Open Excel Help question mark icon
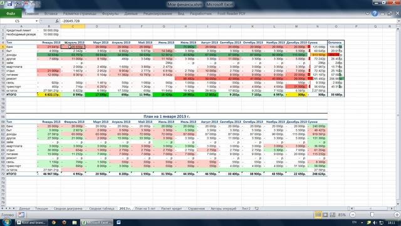 [x=375, y=14]
